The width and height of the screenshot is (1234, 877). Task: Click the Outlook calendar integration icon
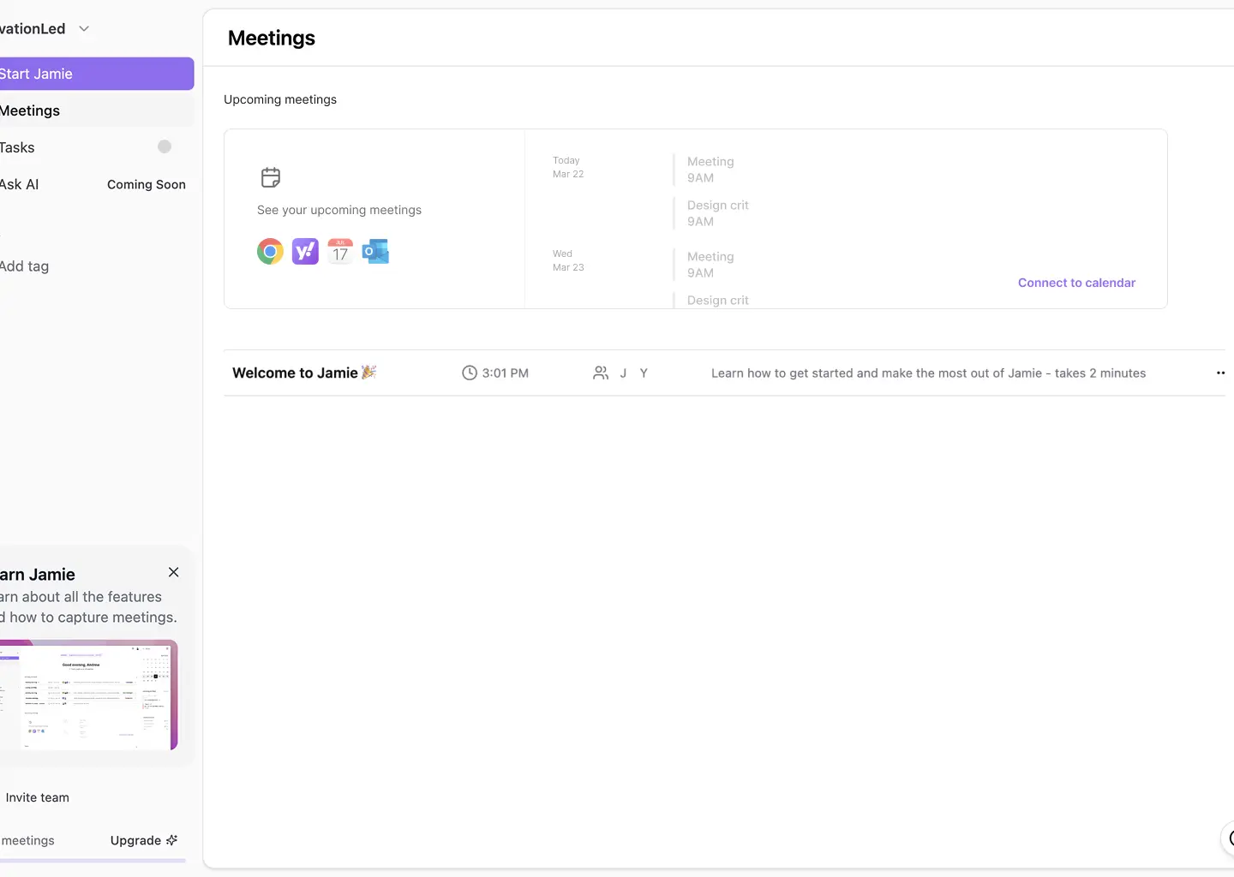(375, 251)
